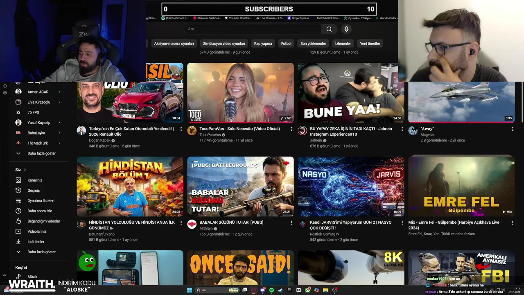Select Simülasyon video oyunları filter chip
This screenshot has width=524, height=295.
tap(224, 43)
